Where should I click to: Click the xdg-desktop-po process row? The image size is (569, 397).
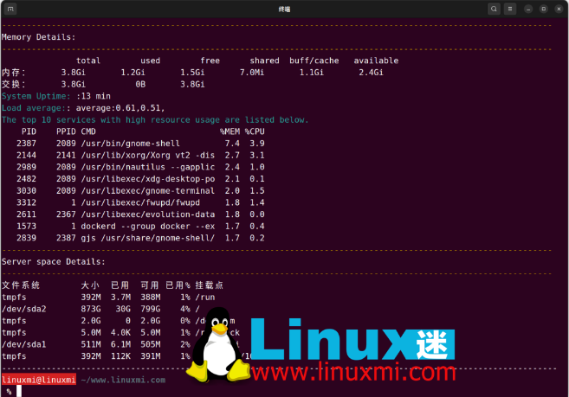coord(140,179)
